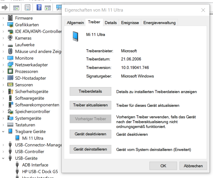Expand the Tastaturen category
The width and height of the screenshot is (213, 178).
click(3, 125)
